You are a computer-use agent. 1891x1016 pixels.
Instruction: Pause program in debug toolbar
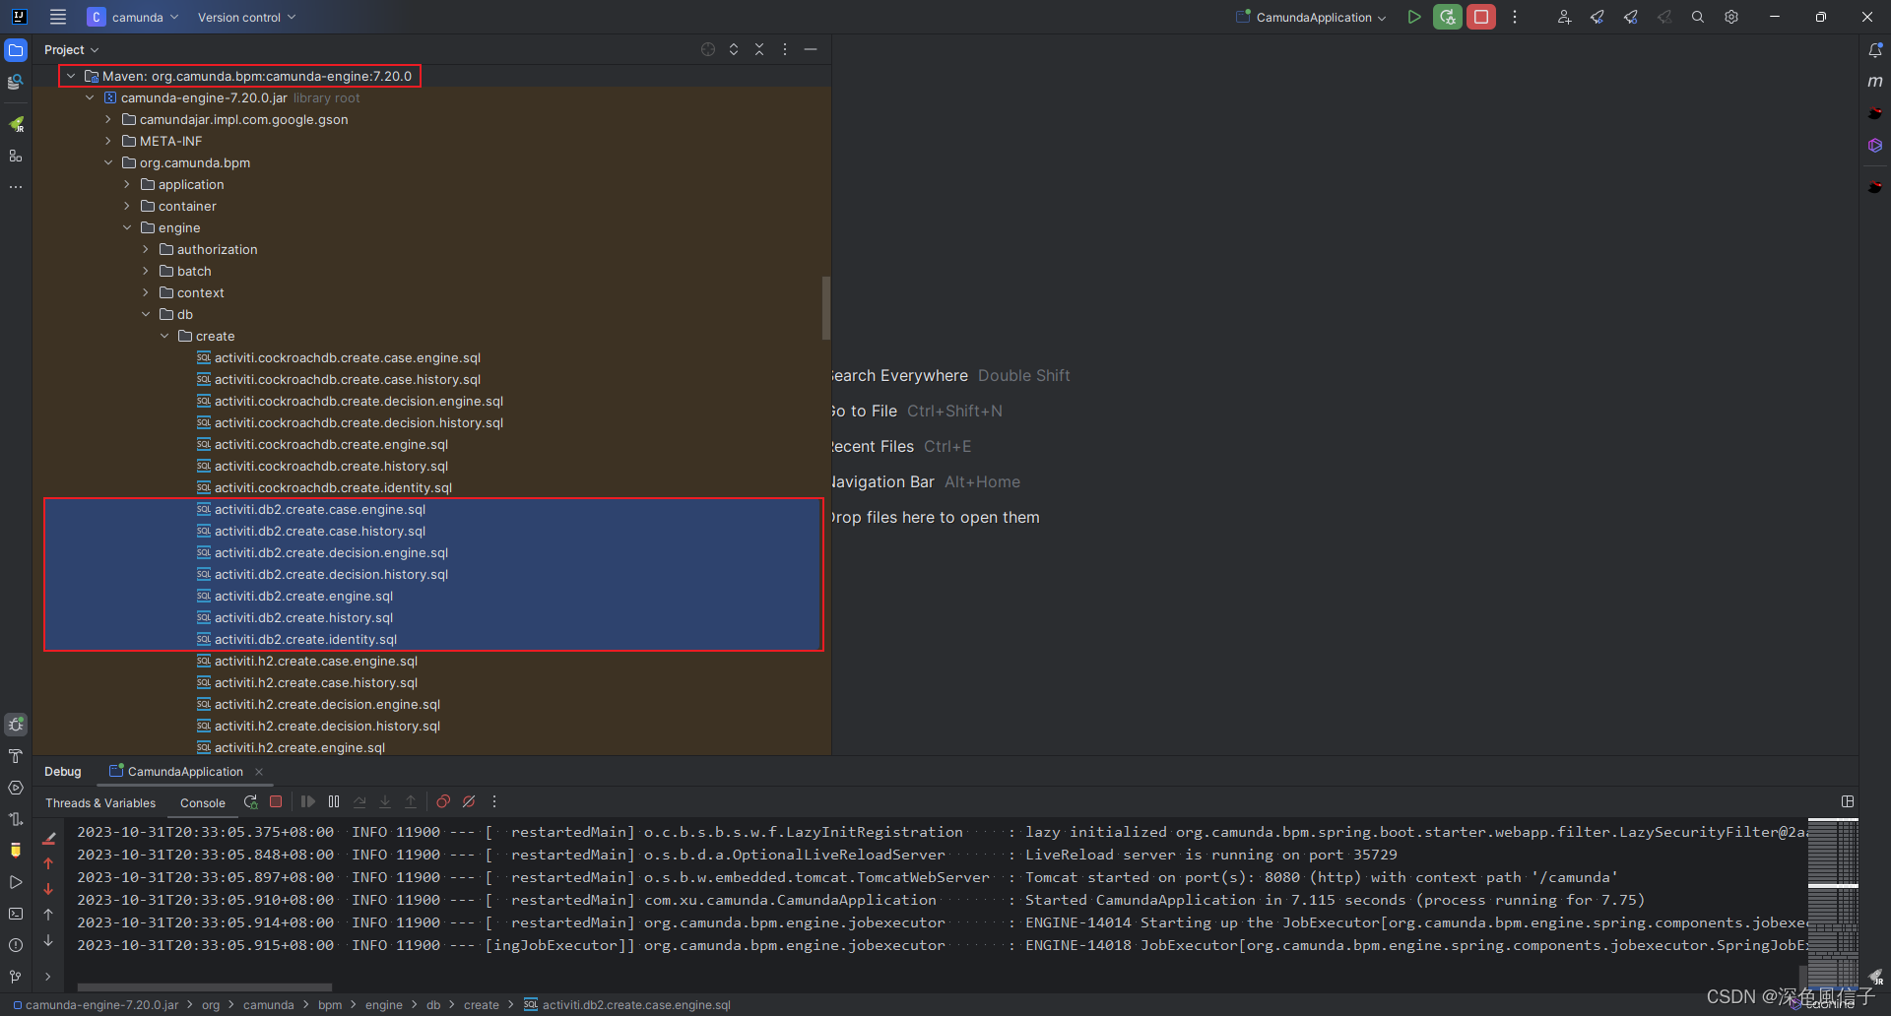point(334,801)
